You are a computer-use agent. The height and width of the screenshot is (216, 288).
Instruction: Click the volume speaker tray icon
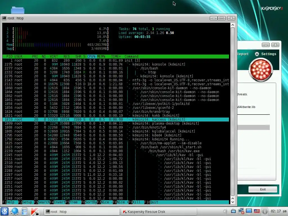[x=225, y=211]
